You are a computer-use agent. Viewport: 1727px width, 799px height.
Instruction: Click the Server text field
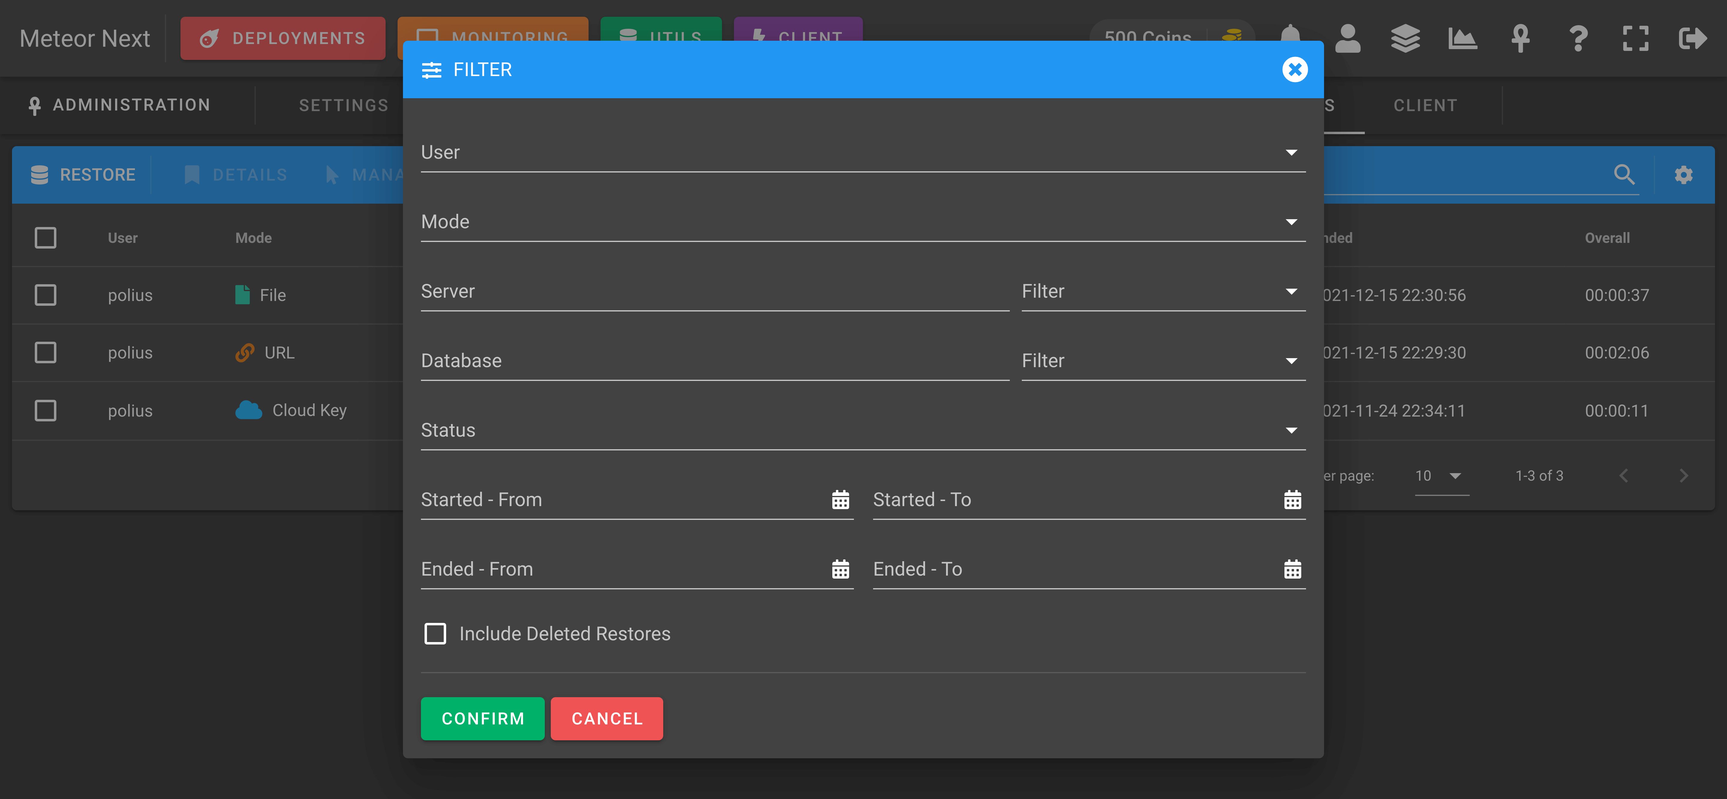click(715, 291)
